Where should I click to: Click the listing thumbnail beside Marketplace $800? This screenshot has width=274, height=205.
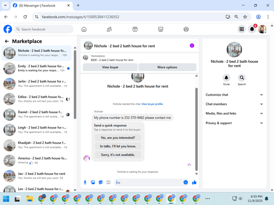coord(85,58)
